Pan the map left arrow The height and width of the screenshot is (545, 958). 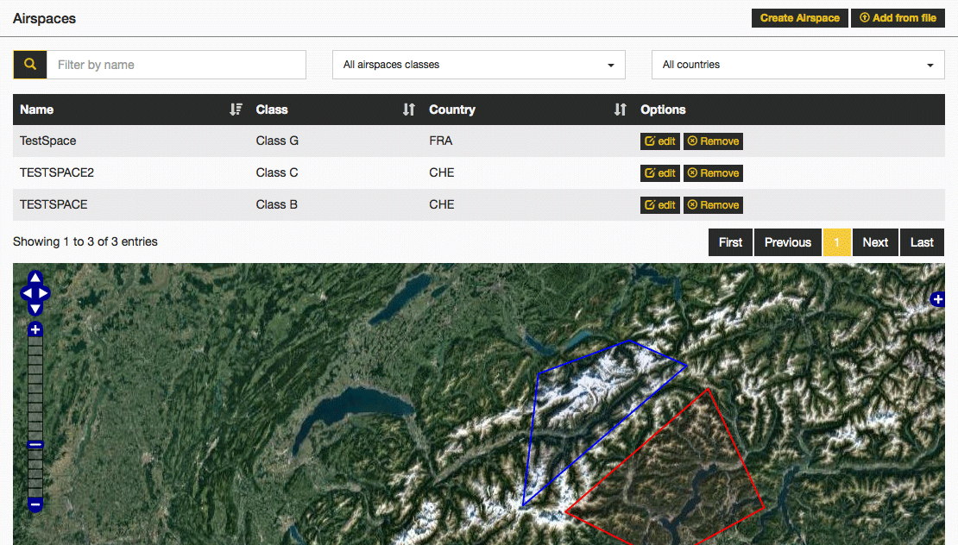click(27, 293)
